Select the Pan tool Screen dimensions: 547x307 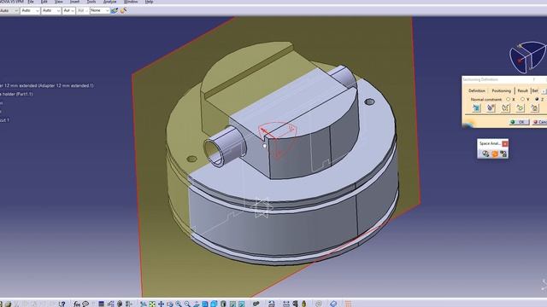click(x=161, y=304)
